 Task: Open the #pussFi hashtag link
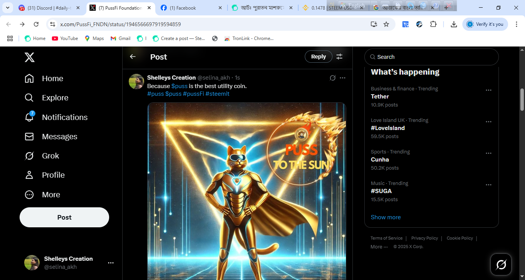click(x=193, y=94)
